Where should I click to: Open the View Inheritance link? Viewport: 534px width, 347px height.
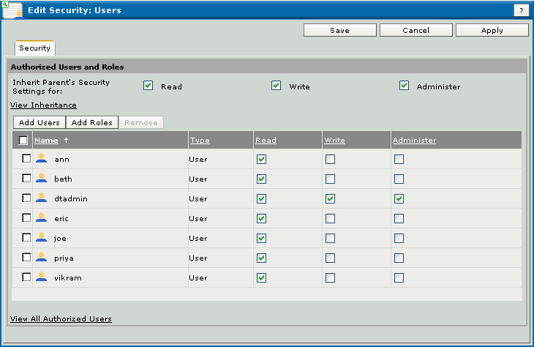point(43,105)
